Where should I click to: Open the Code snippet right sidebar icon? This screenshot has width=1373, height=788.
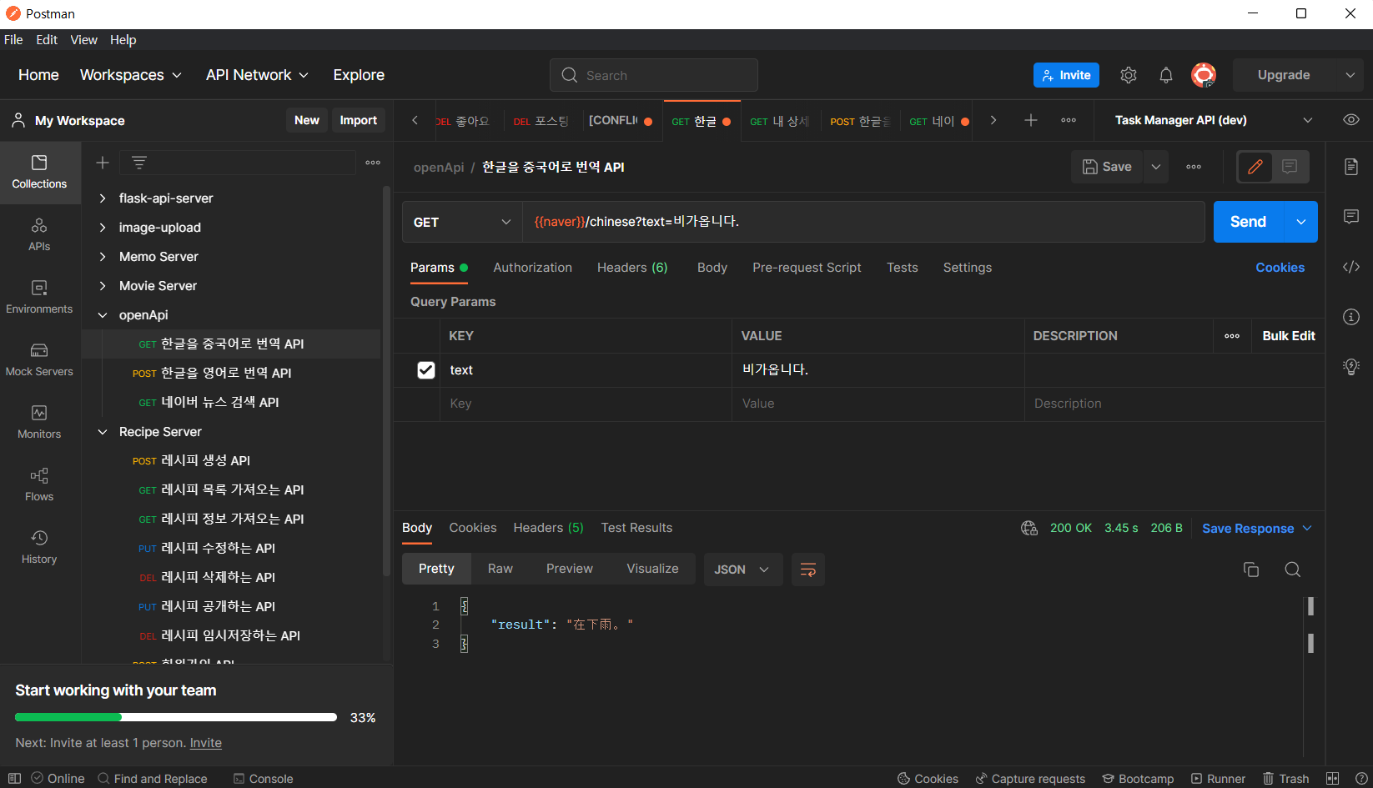tap(1351, 267)
